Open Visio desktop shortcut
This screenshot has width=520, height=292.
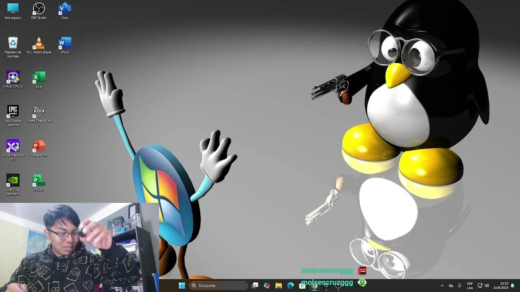tap(65, 11)
